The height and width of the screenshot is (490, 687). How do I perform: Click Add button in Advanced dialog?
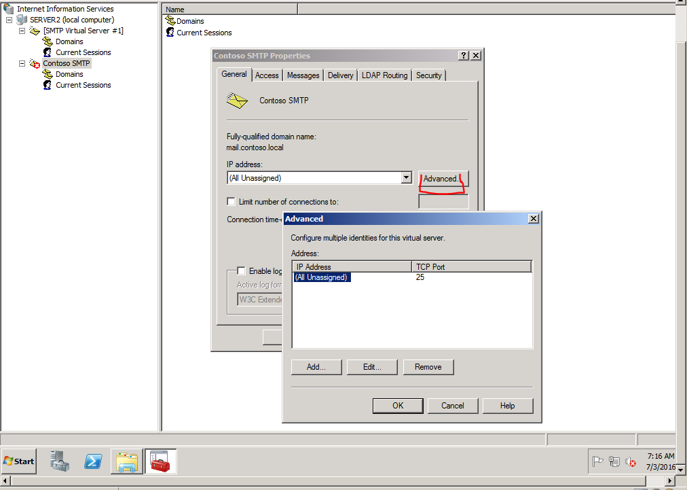point(316,367)
